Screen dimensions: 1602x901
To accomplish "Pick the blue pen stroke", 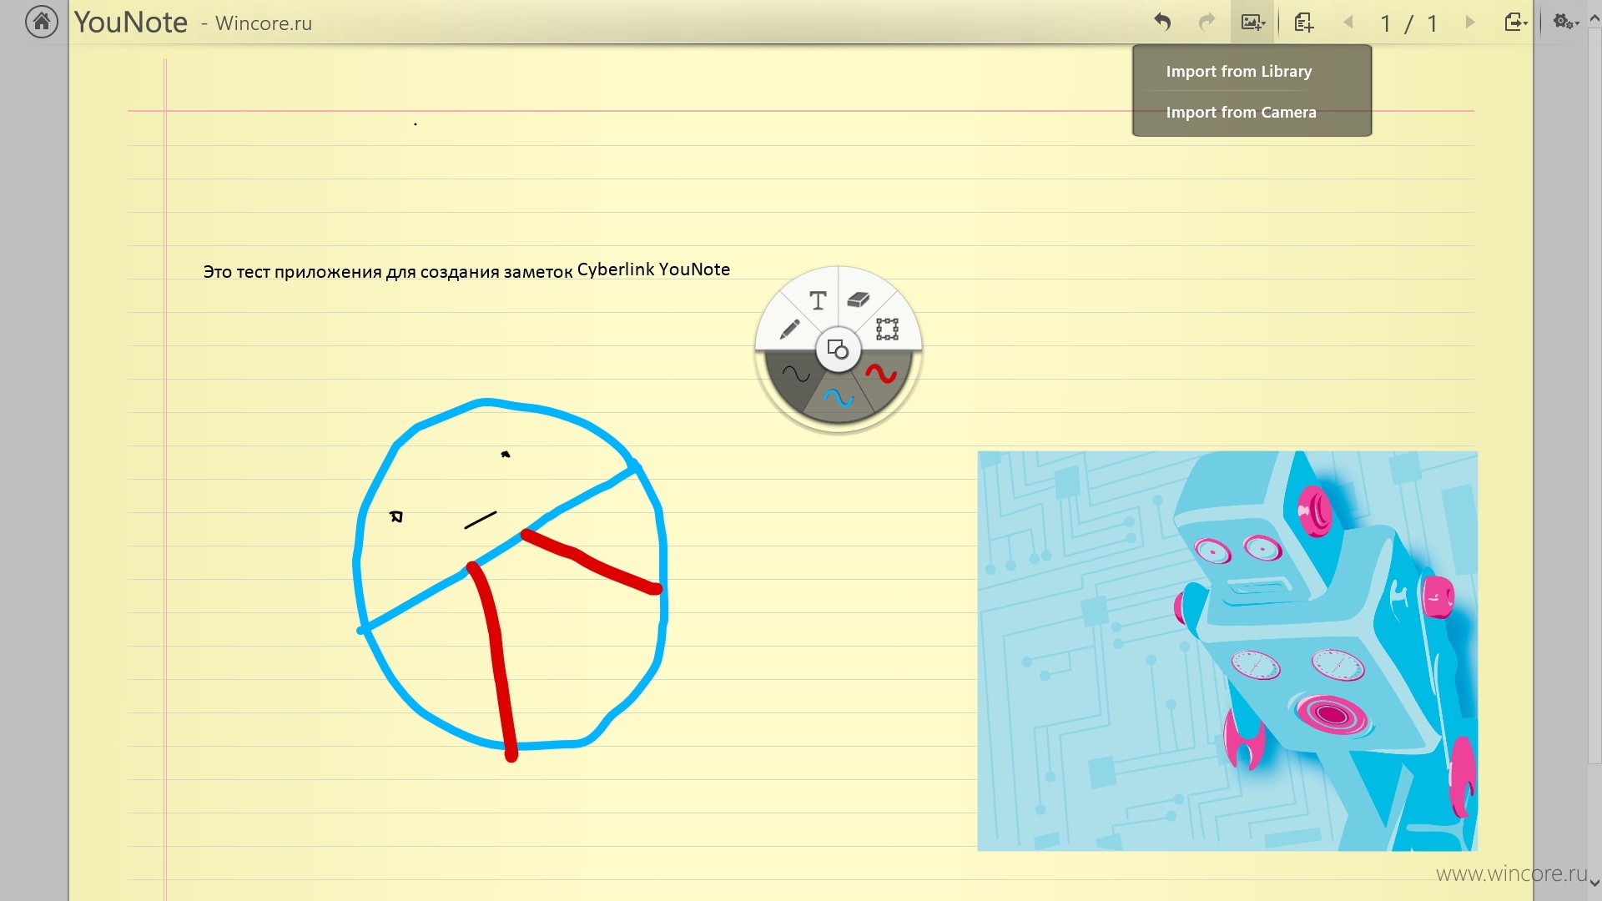I will [839, 398].
